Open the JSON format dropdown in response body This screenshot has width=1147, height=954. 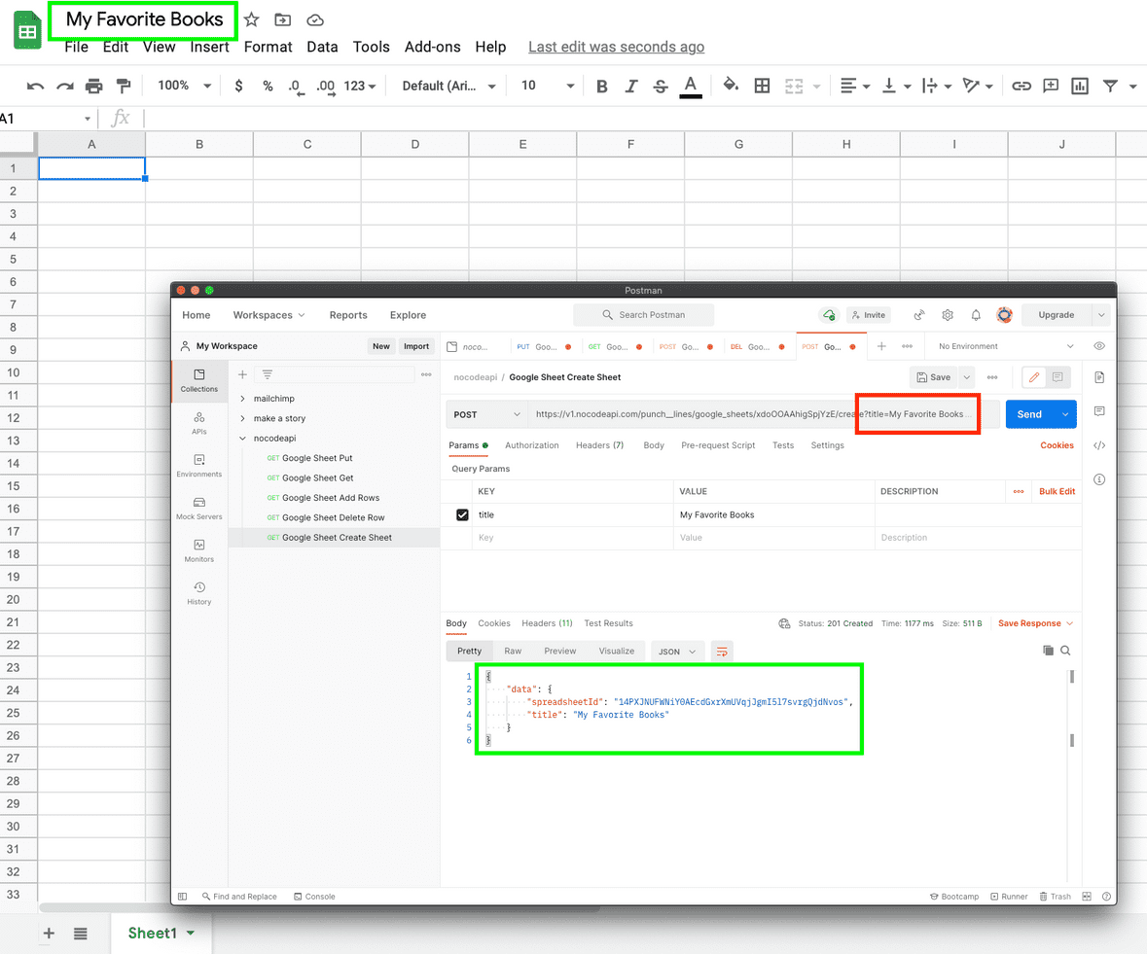[677, 651]
